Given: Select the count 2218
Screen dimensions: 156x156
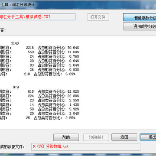Looking at the screenshot, I should (30, 48).
